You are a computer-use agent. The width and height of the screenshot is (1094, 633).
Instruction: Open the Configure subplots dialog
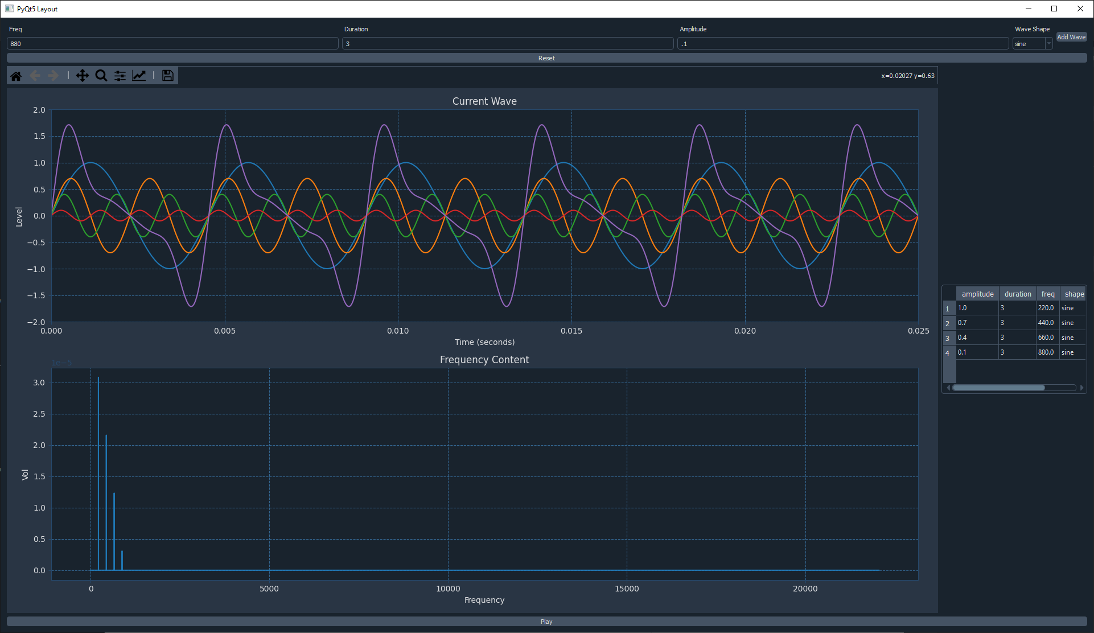120,76
